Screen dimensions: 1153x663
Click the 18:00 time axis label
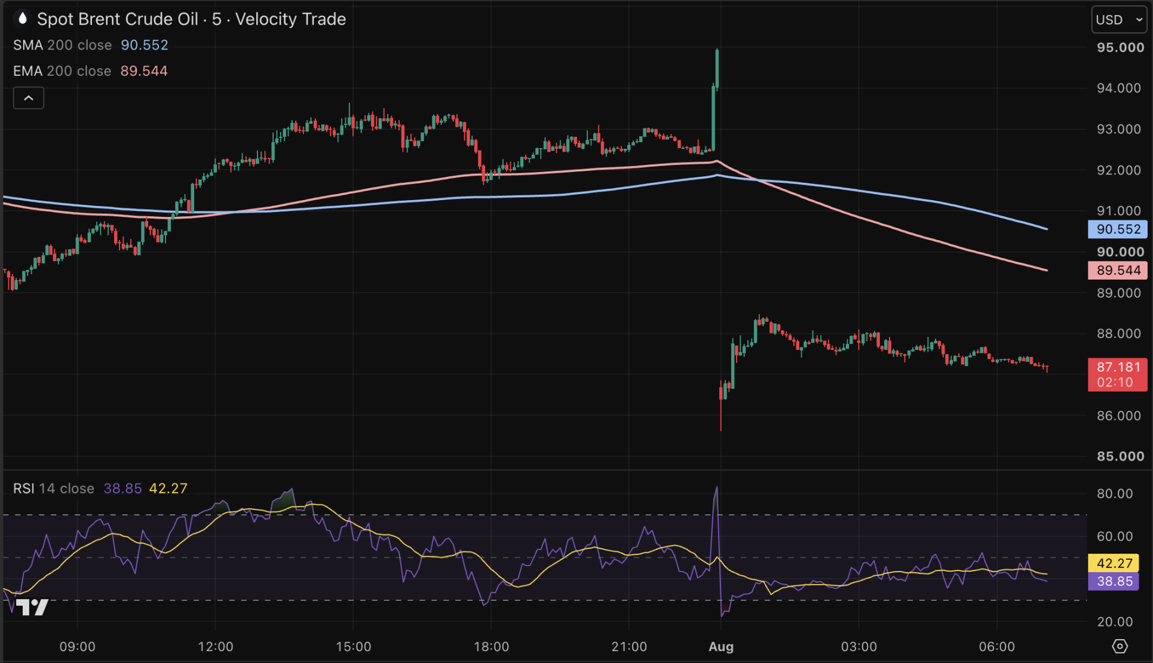491,647
